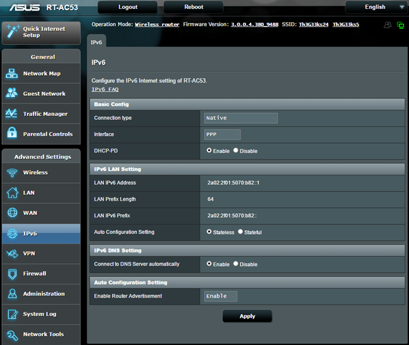The image size is (409, 345).
Task: Click firmware version 3.0.0.4.380_9488 link
Action: (254, 25)
